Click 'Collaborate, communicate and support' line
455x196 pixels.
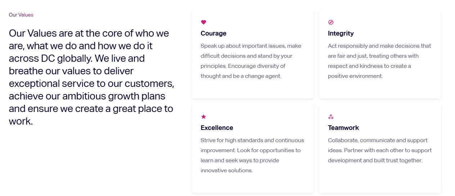pyautogui.click(x=378, y=140)
